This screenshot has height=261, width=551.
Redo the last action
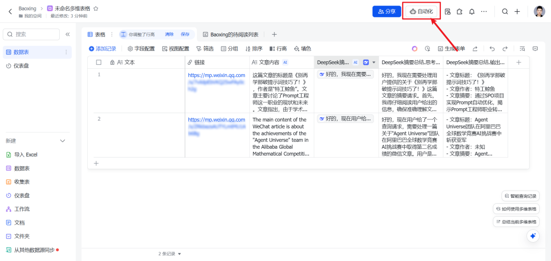pos(505,49)
